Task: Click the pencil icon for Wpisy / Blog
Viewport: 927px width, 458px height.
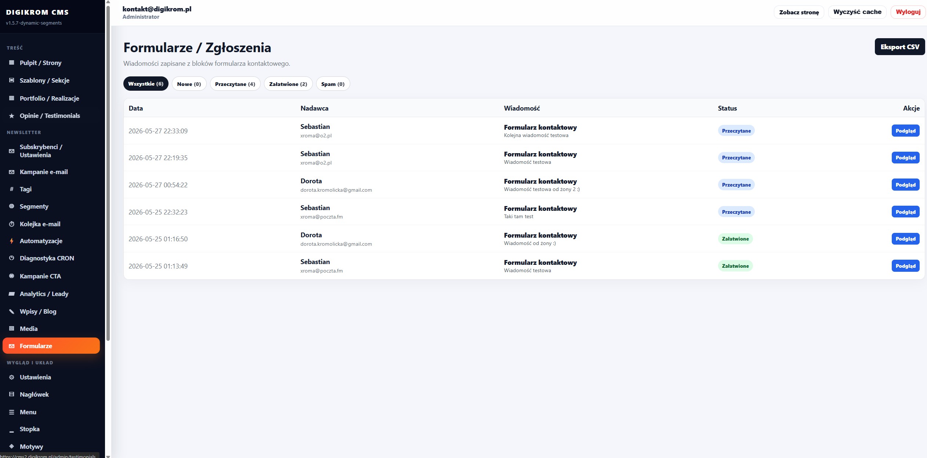Action: pos(11,311)
